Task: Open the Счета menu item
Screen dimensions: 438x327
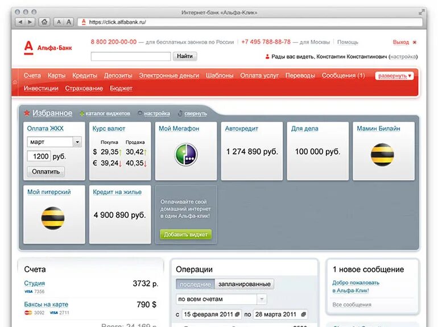Action: (32, 76)
